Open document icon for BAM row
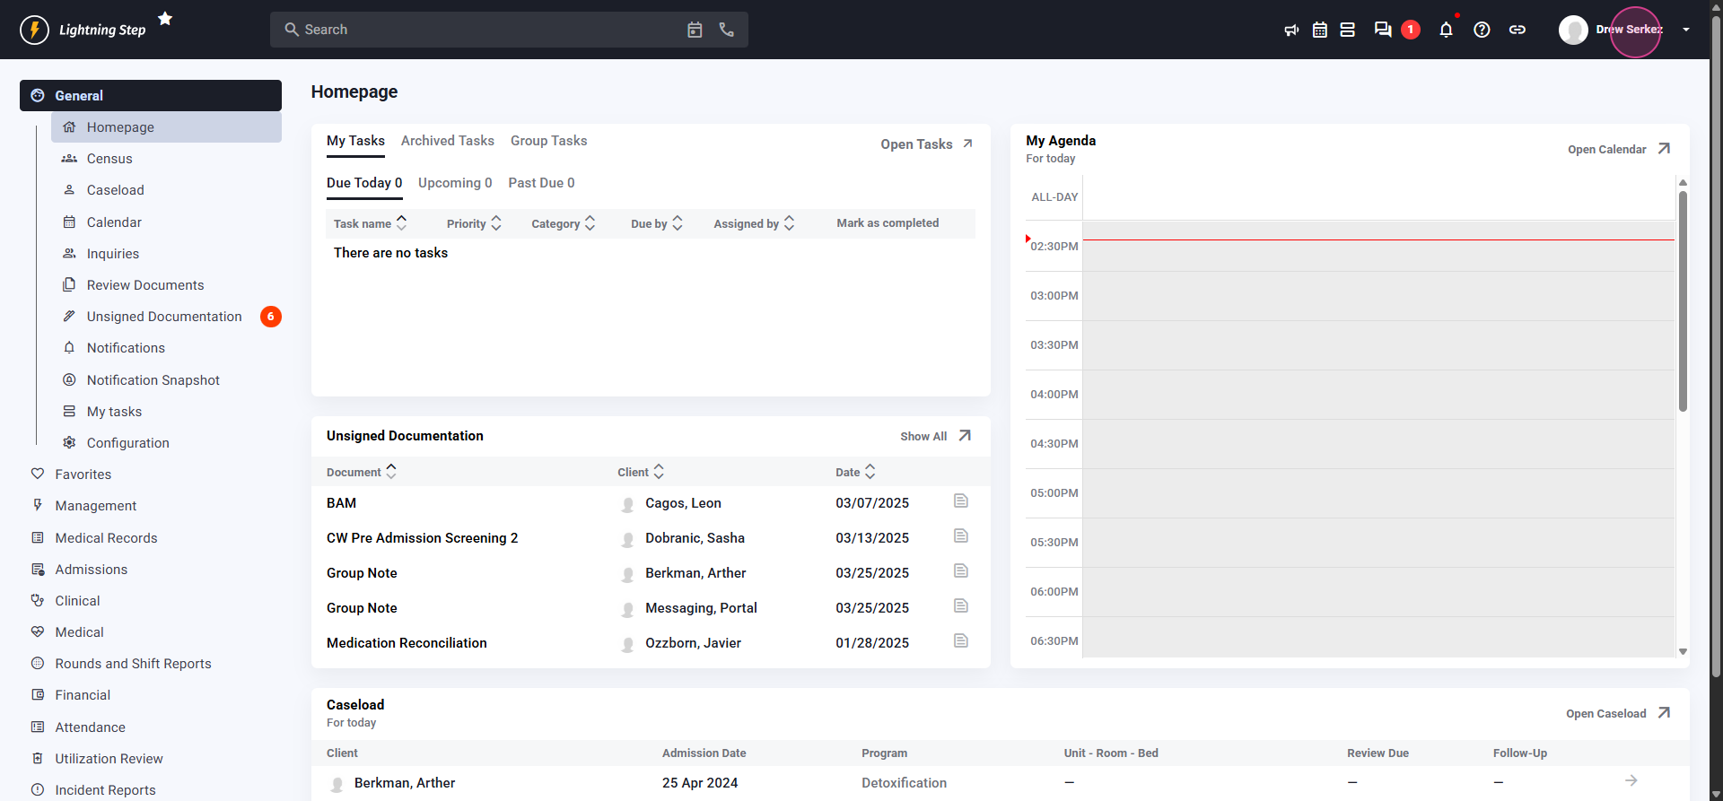Screen dimensions: 1723x801 point(961,501)
